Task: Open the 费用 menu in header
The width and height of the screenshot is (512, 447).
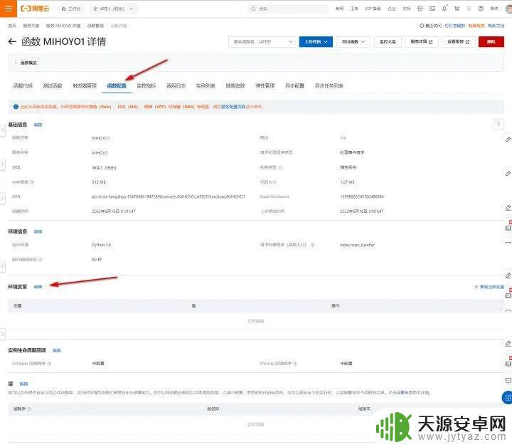Action: pos(340,9)
